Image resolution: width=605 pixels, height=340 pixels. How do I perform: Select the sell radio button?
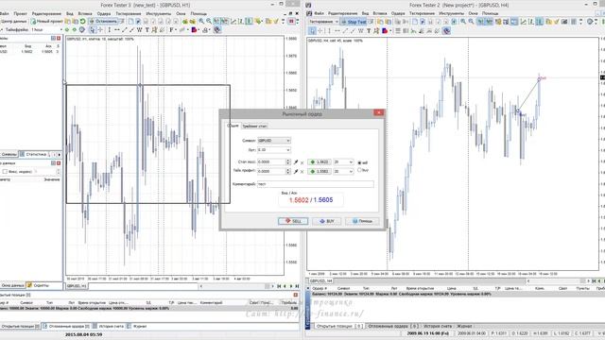coord(359,162)
